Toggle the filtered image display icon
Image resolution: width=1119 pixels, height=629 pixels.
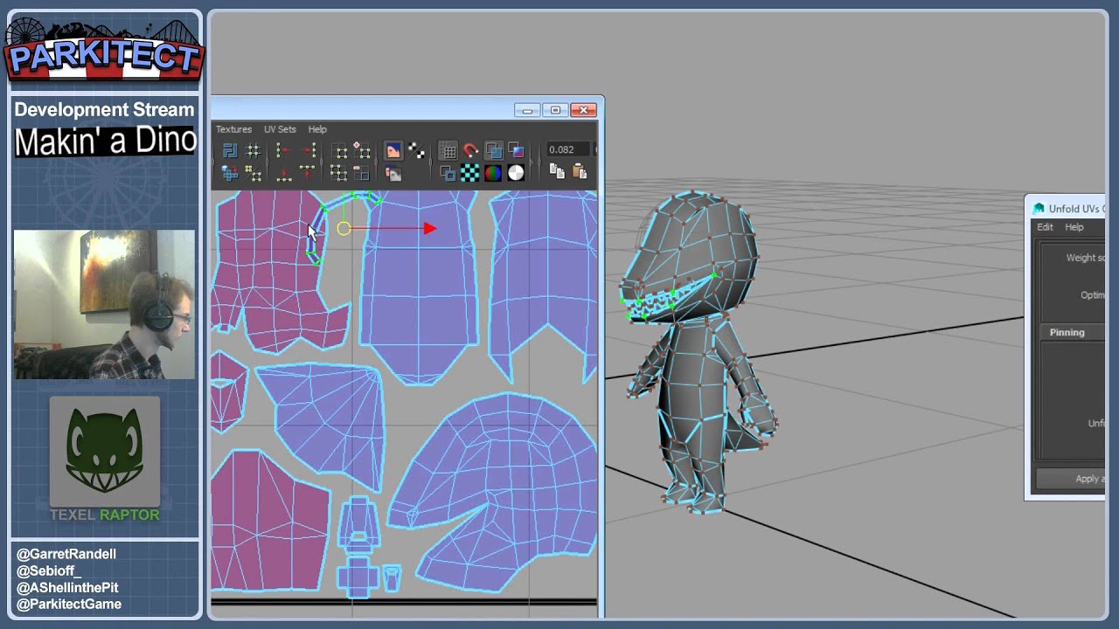393,173
